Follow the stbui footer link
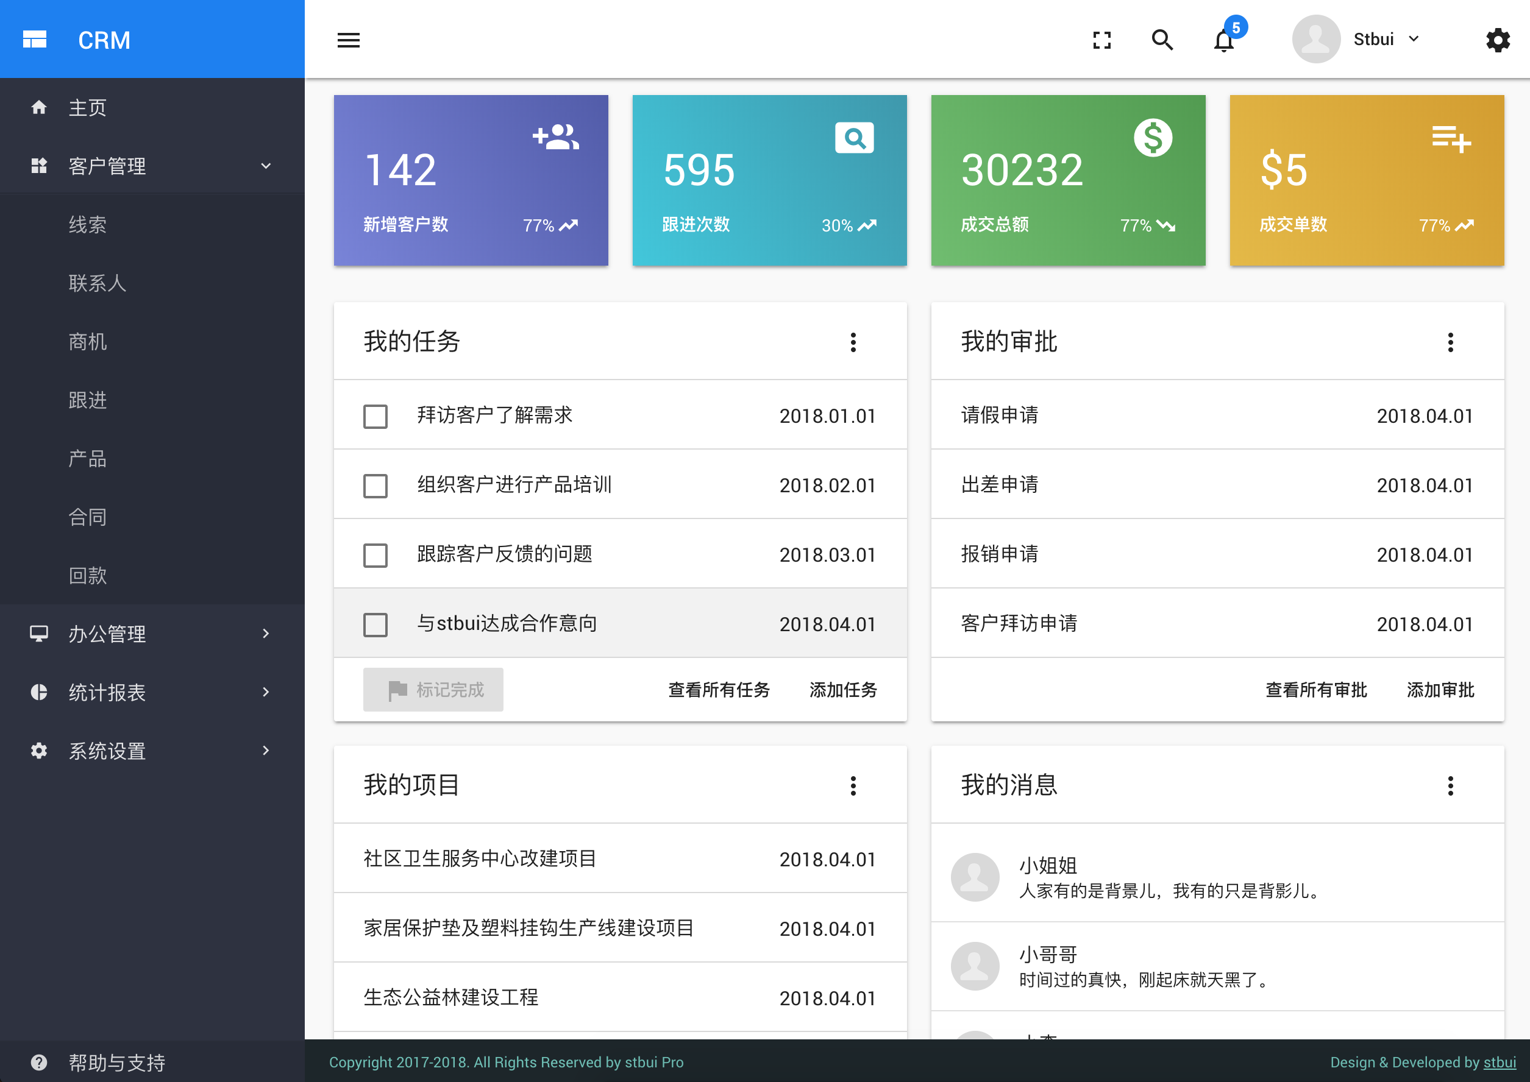Image resolution: width=1530 pixels, height=1082 pixels. [x=1500, y=1062]
